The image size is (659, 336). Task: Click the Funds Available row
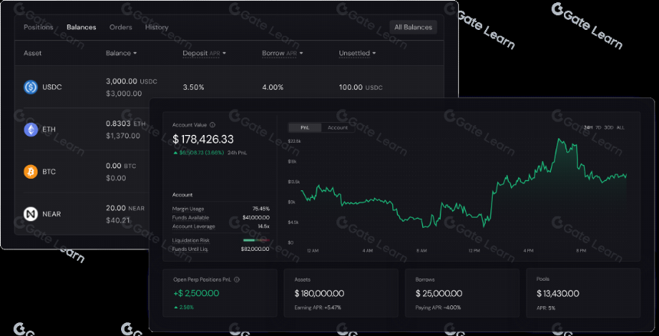click(221, 217)
